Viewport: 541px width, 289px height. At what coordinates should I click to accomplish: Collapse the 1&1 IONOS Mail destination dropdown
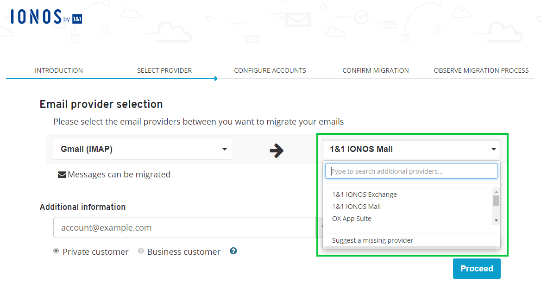411,149
